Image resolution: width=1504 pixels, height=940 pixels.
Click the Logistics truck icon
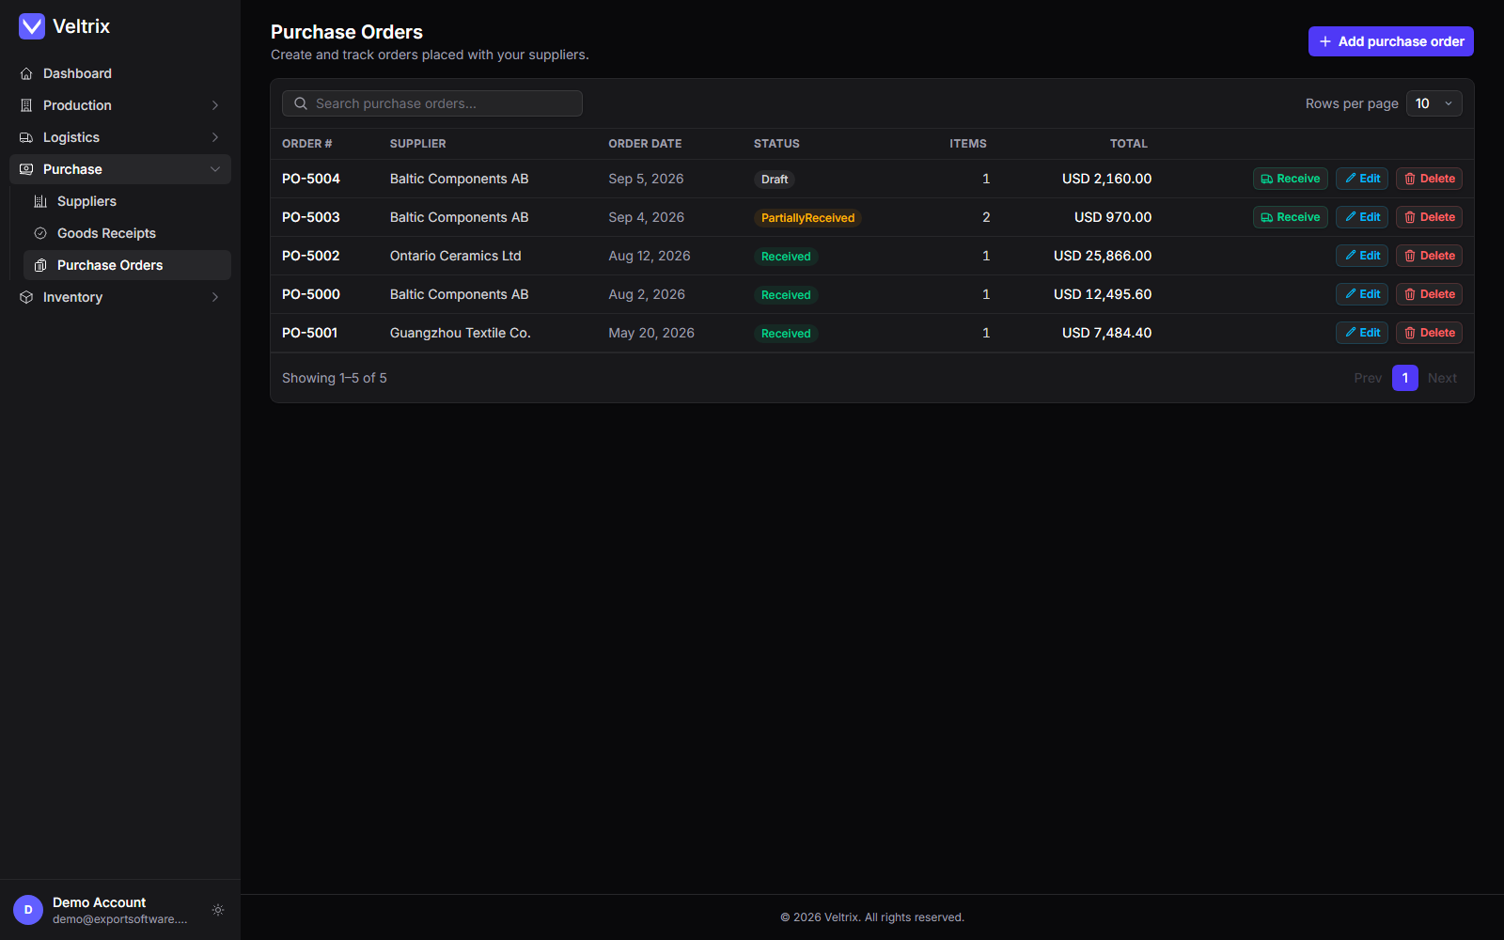(26, 137)
